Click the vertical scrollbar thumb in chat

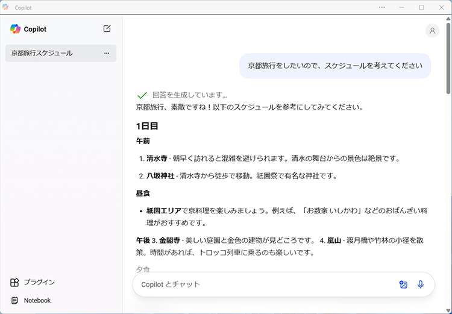click(448, 60)
